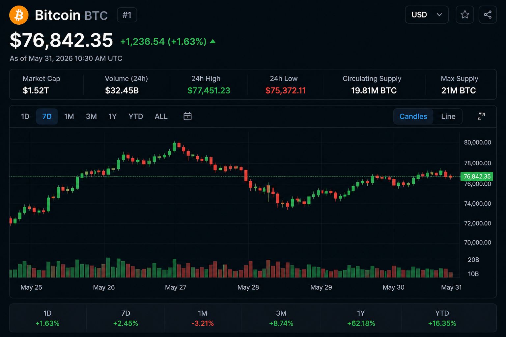Switch chart range to 1M
Viewport: 506px width, 337px height.
(x=69, y=117)
